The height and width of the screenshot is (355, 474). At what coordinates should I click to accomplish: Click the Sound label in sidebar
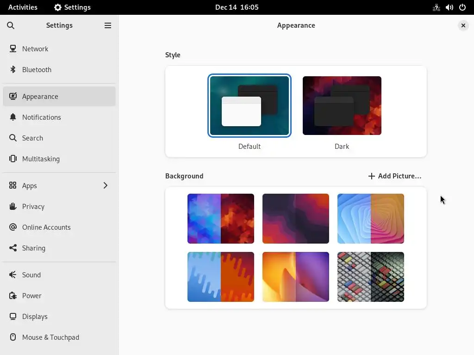[31, 275]
